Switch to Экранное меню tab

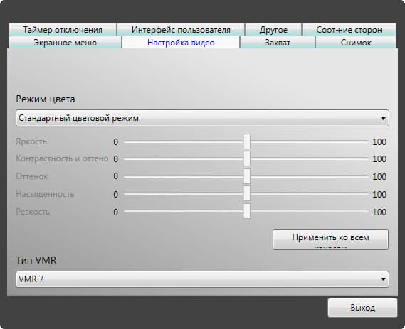pyautogui.click(x=65, y=43)
